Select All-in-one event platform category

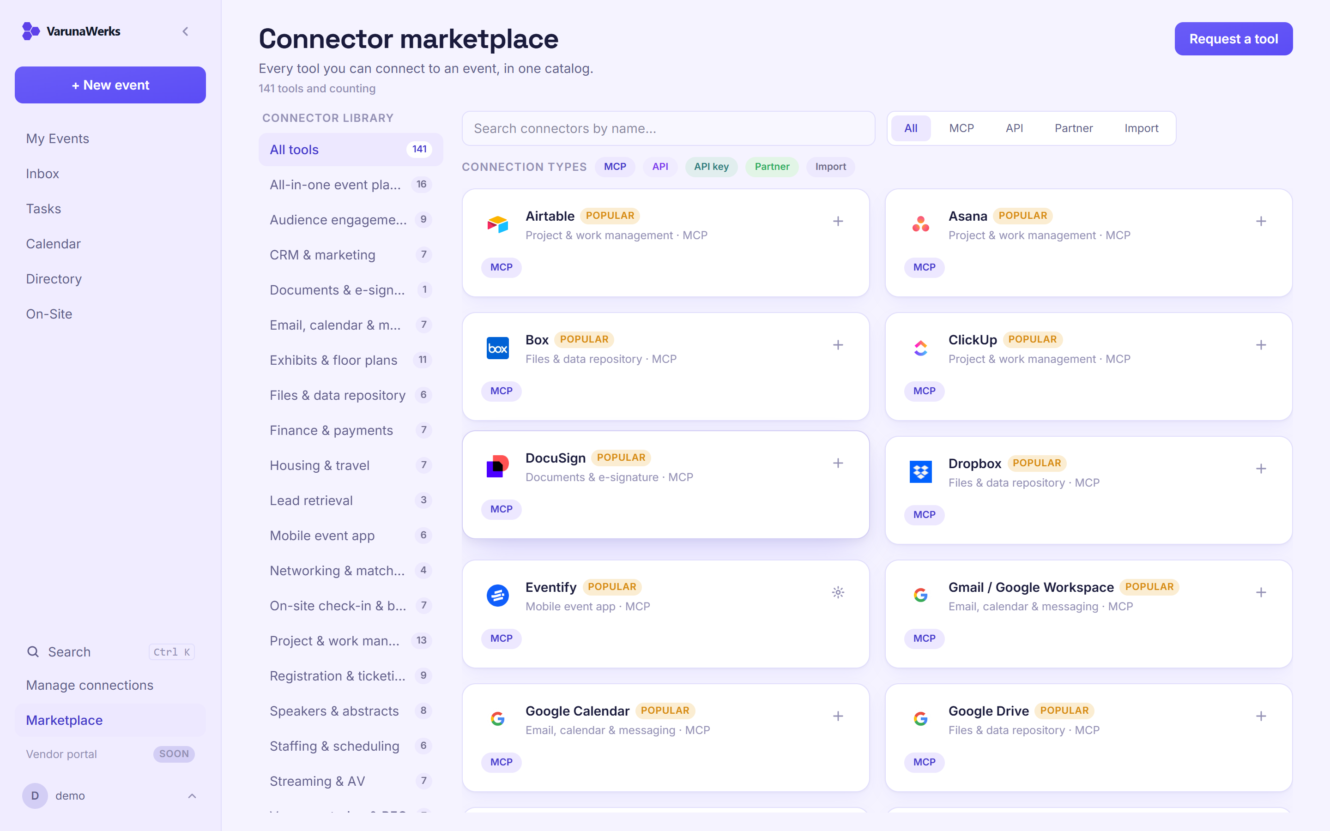point(351,185)
